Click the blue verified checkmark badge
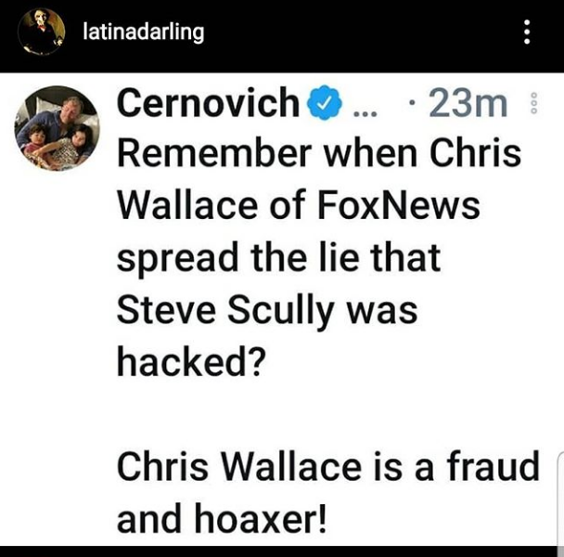Image resolution: width=564 pixels, height=557 pixels. click(324, 103)
